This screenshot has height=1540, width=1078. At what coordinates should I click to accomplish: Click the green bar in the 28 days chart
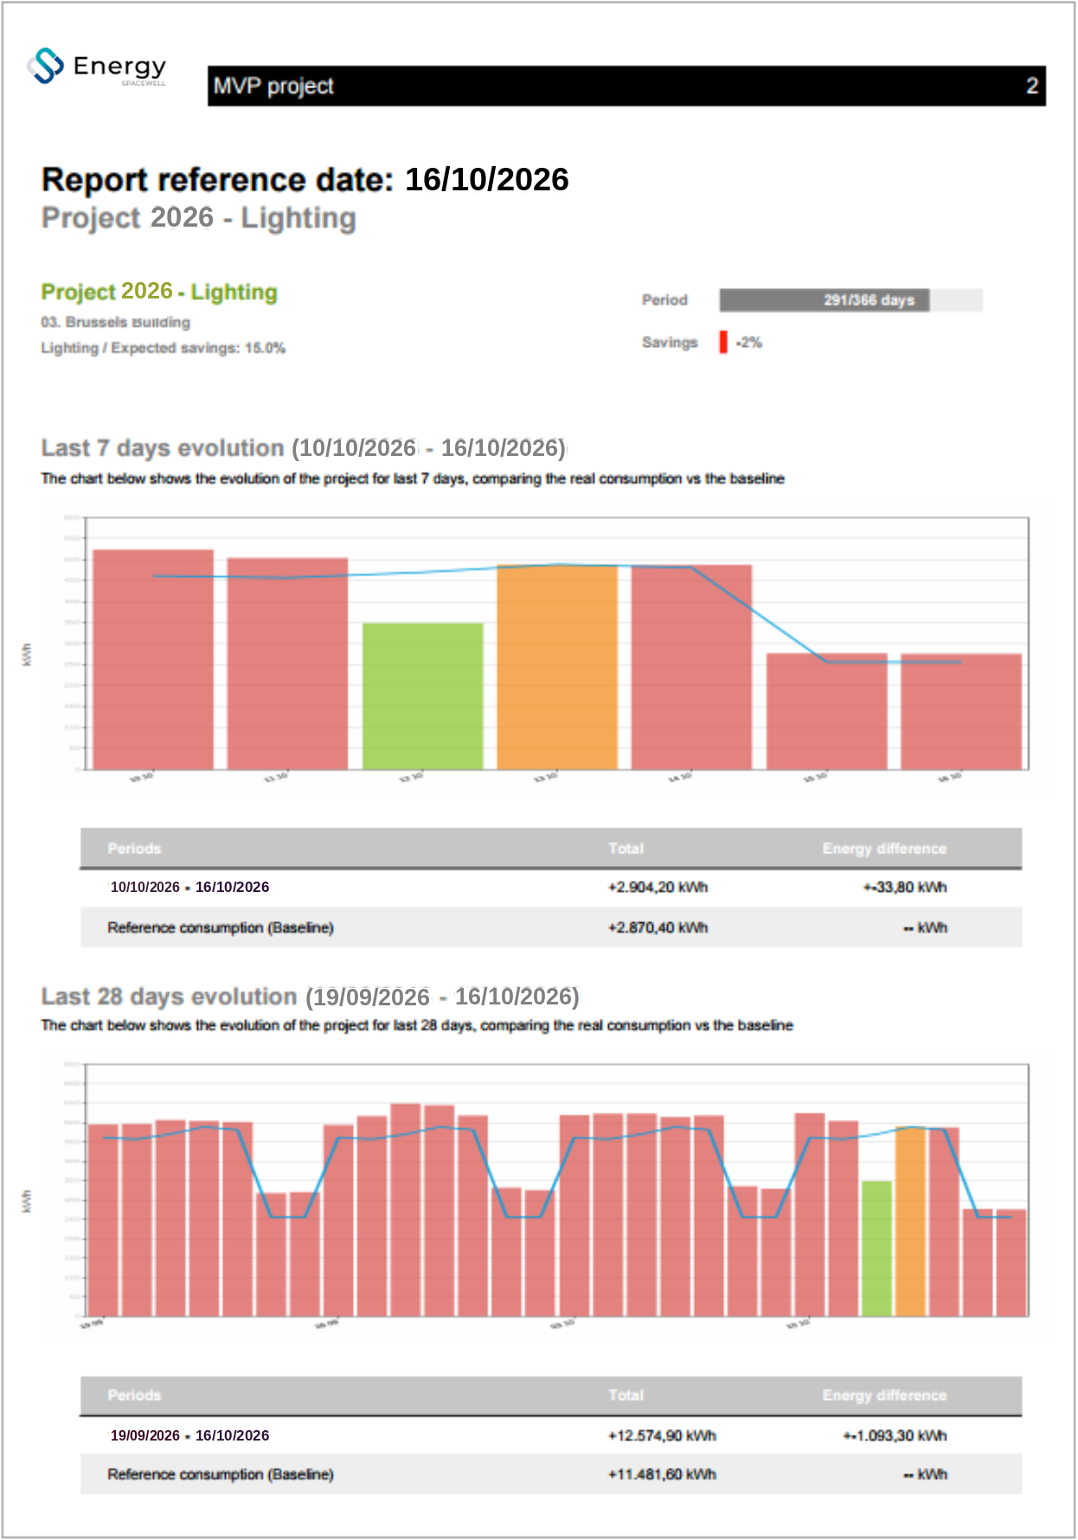coord(876,1248)
